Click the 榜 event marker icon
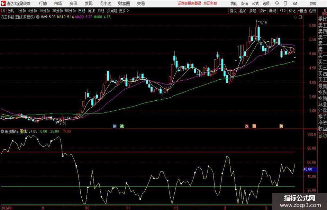 coord(281,126)
